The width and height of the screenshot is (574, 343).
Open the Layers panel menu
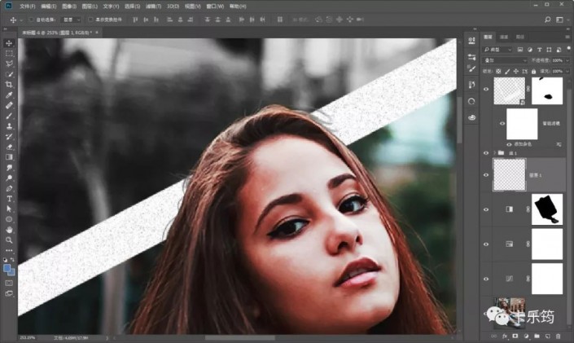(567, 37)
